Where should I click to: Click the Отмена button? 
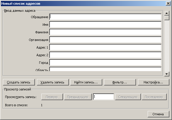point(158,114)
